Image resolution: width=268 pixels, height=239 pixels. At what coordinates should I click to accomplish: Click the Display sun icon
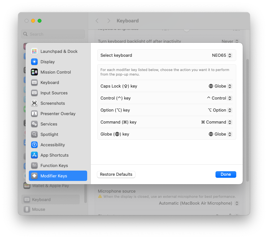click(x=34, y=62)
